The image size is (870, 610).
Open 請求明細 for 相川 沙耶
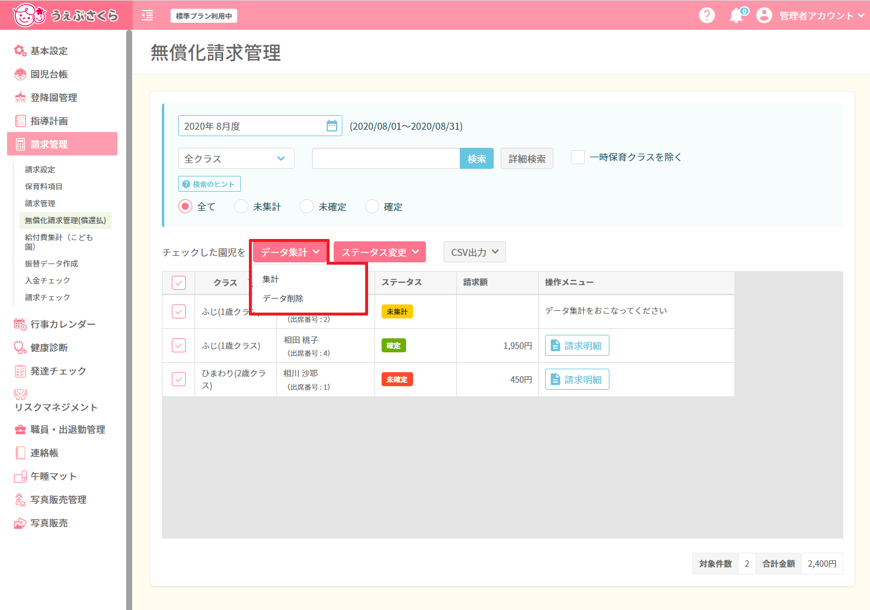click(577, 379)
